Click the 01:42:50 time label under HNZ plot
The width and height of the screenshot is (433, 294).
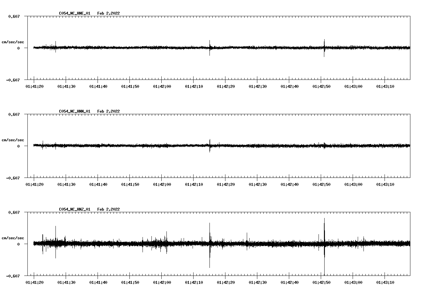point(321,283)
